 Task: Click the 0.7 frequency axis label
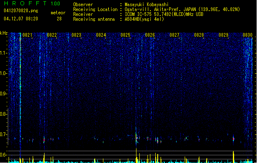[4, 134]
